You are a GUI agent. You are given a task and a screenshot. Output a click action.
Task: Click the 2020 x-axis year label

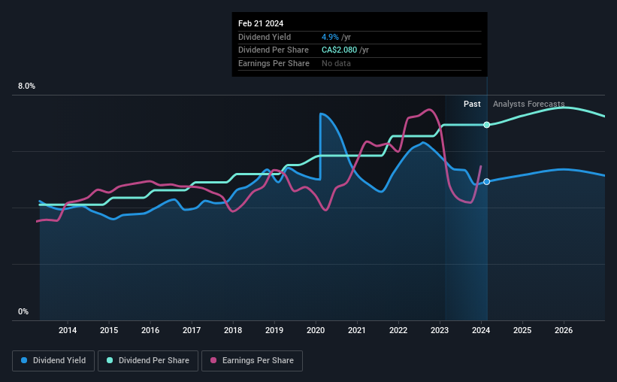coord(316,330)
